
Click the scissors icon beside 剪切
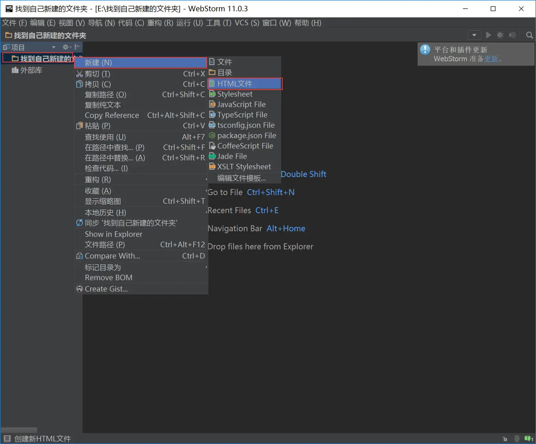79,74
